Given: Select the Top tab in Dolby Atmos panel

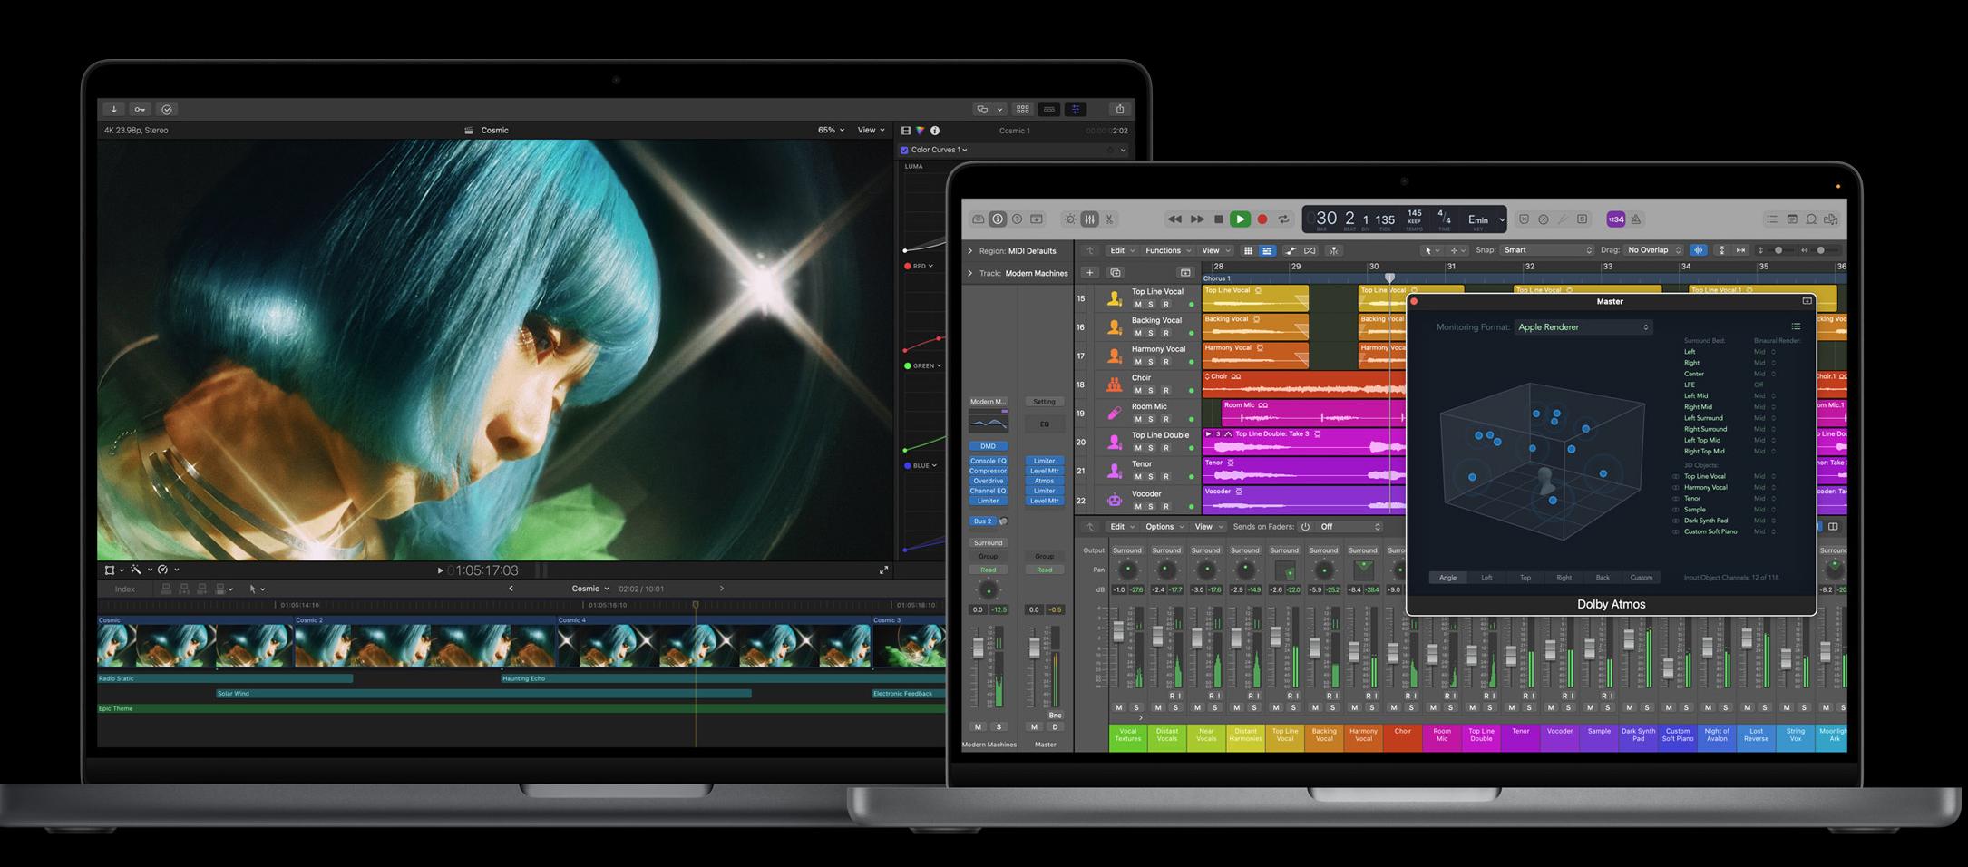Looking at the screenshot, I should pyautogui.click(x=1525, y=578).
